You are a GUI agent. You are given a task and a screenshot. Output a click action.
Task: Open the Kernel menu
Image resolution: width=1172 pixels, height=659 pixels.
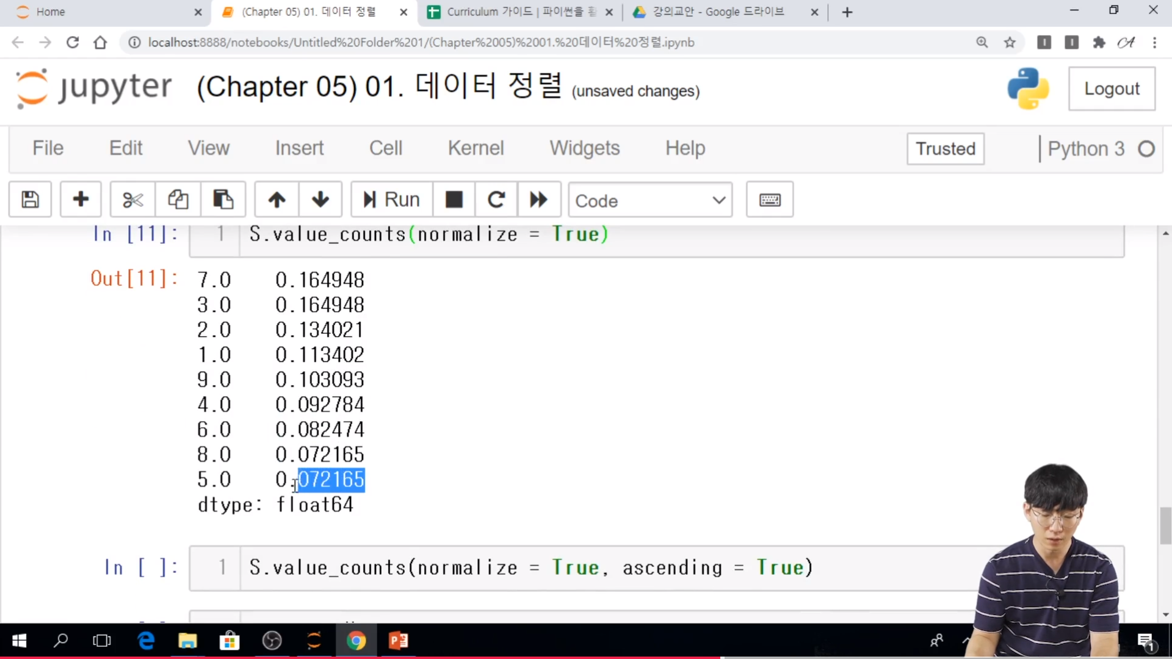(x=476, y=148)
